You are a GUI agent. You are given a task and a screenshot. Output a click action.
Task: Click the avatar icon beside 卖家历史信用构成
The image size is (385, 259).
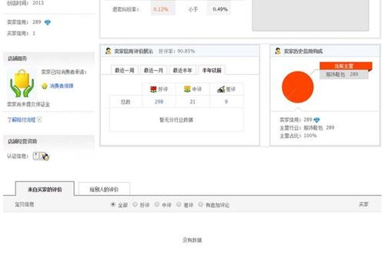278,51
